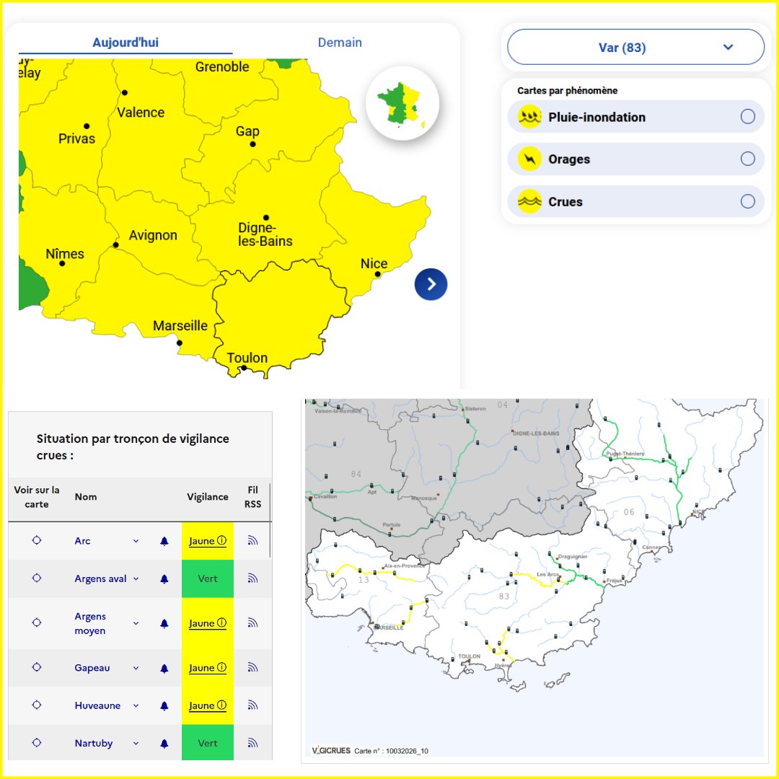Open the RSS feed for the Arc river

coord(253,540)
